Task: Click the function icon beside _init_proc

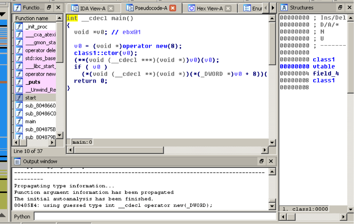Action: [x=19, y=27]
